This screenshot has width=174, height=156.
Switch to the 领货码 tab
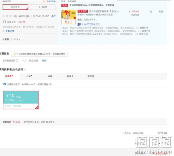pyautogui.click(x=90, y=76)
